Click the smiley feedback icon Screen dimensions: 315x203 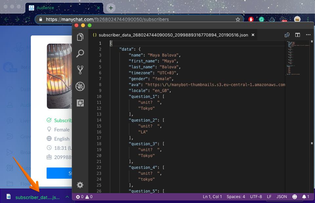point(294,197)
